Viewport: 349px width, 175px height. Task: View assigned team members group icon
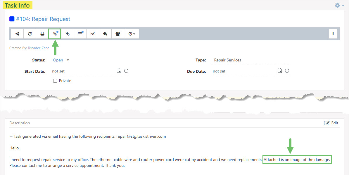[x=118, y=33]
